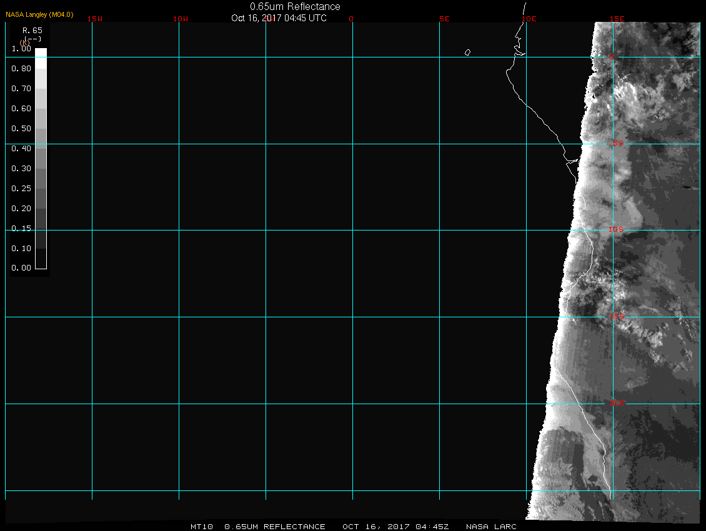Viewport: 706px width, 531px height.
Task: Click the 0 degree longitude label
Action: click(351, 19)
